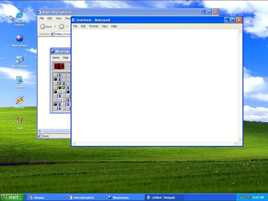Click inside the Notepad text area
The height and width of the screenshot is (201, 268).
pos(155,85)
